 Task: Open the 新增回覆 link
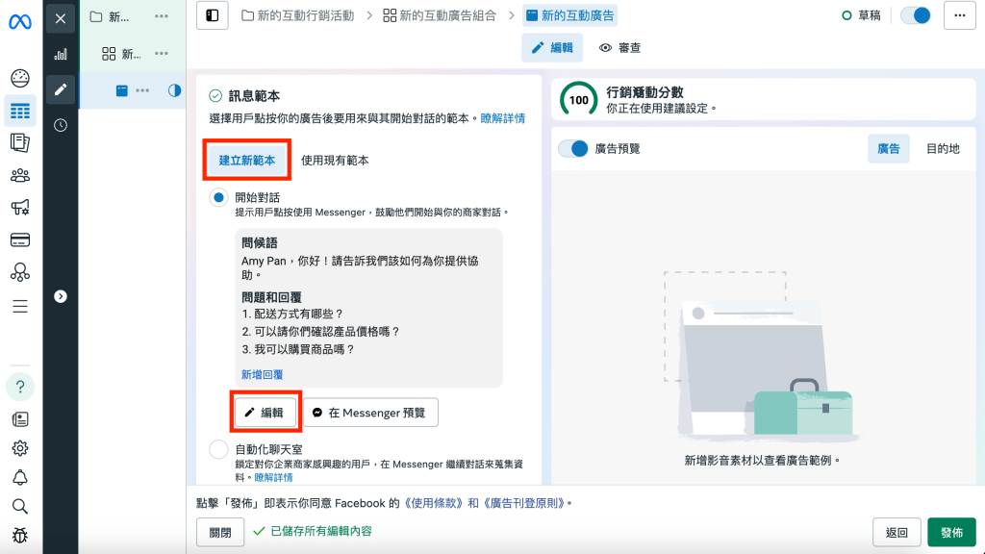(x=262, y=374)
